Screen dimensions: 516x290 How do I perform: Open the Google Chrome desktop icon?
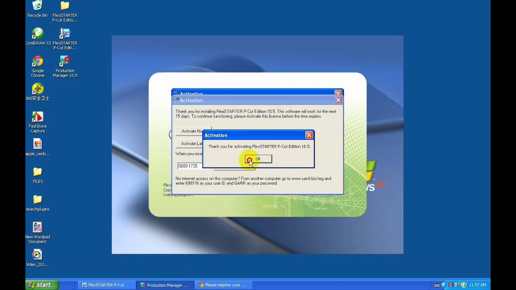coord(37,66)
